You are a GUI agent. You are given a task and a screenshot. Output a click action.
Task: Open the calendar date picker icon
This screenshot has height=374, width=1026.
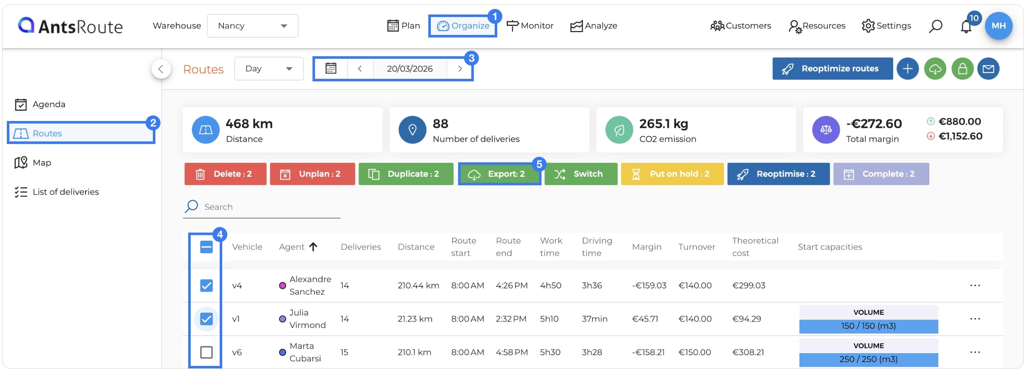331,69
